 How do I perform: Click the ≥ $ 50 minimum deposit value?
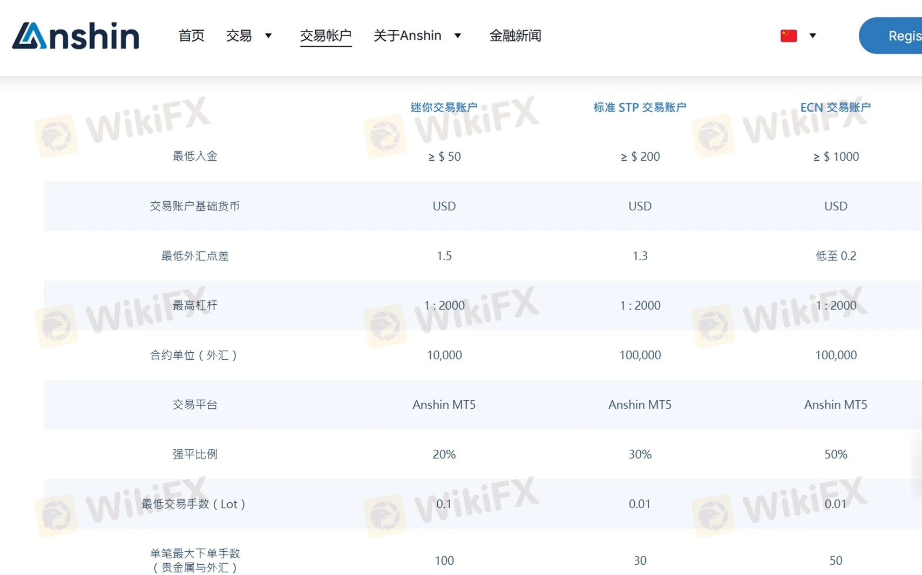pyautogui.click(x=444, y=156)
